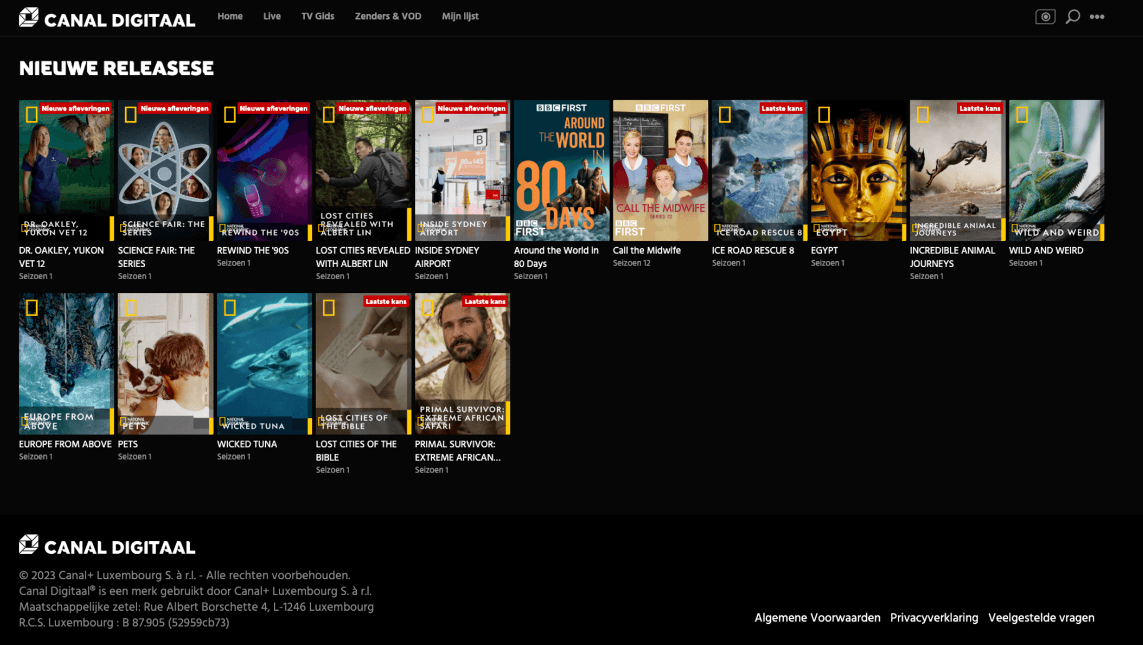Open Zenders & VOD menu item

pyautogui.click(x=388, y=16)
